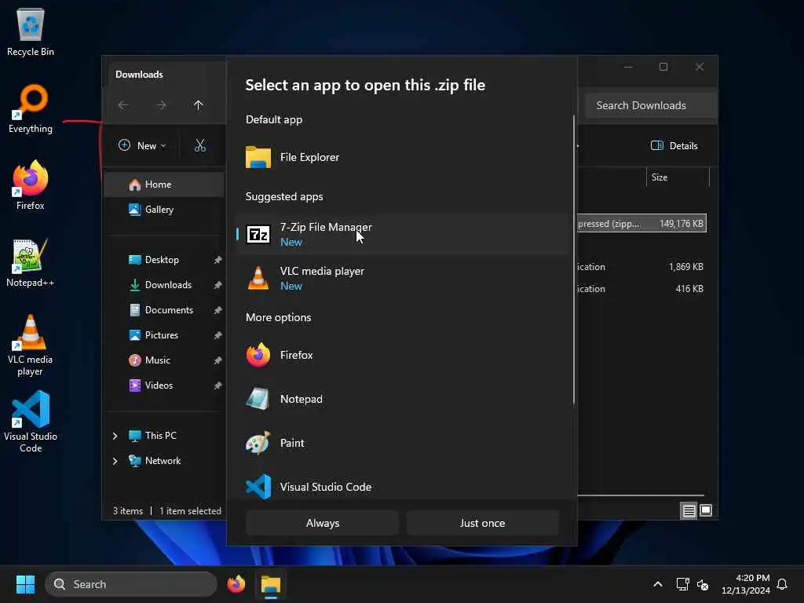The height and width of the screenshot is (603, 804).
Task: Open Downloads quick access folder
Action: coord(164,284)
